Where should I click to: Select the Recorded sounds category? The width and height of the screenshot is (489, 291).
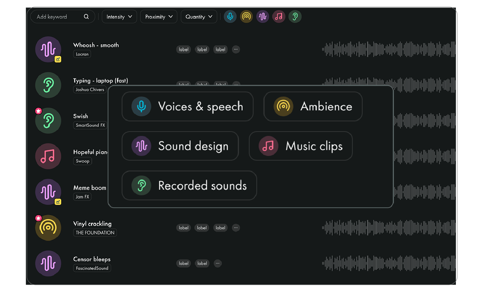(x=189, y=185)
